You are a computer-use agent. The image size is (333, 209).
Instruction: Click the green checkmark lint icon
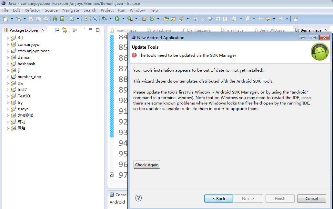pyautogui.click(x=72, y=19)
